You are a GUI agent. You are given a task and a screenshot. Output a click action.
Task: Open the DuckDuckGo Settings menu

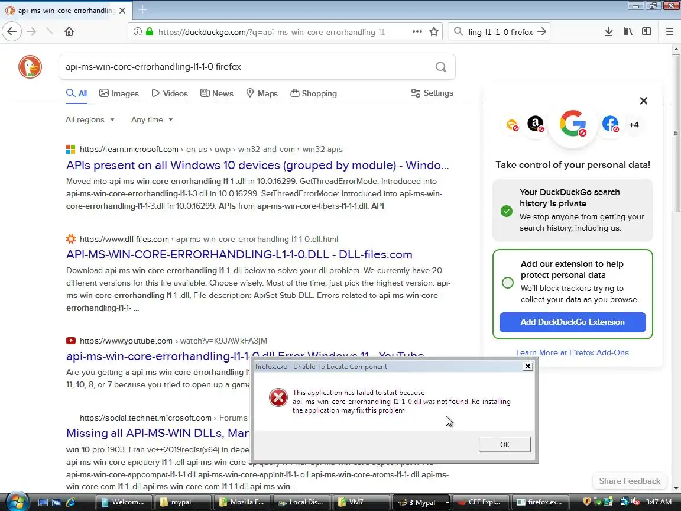432,93
